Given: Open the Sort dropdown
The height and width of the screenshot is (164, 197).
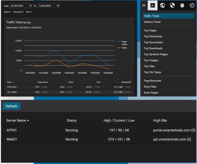Looking at the screenshot, I should point(29,12).
